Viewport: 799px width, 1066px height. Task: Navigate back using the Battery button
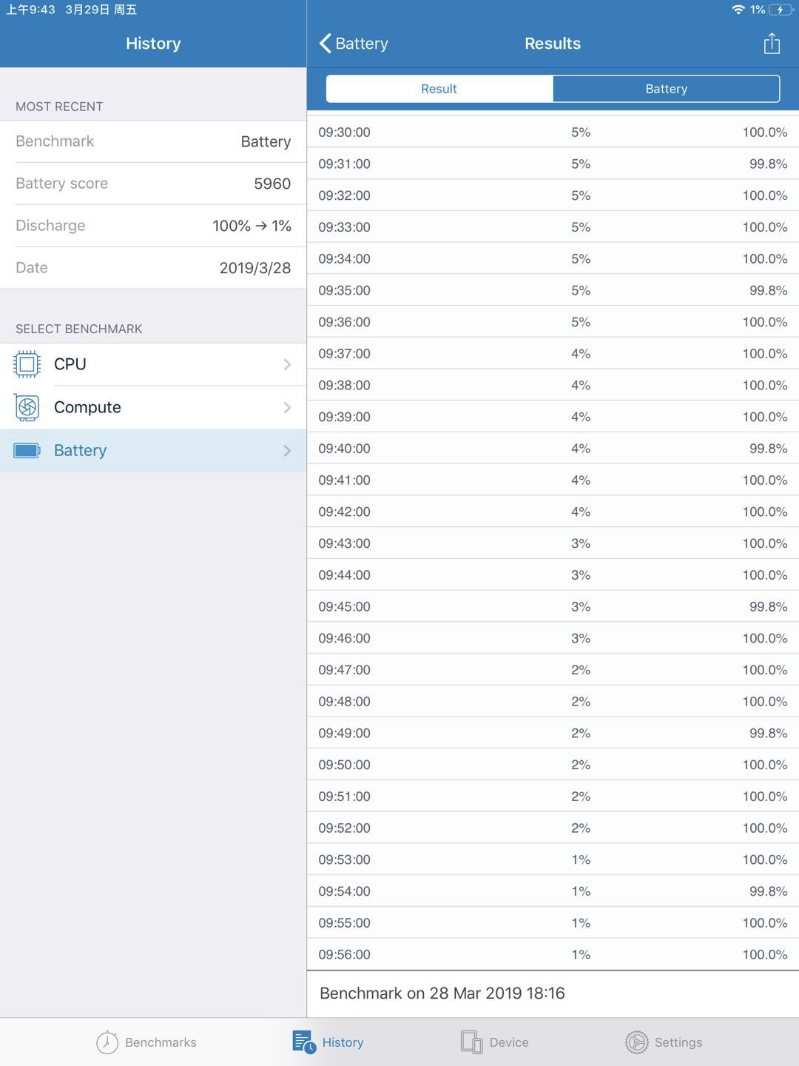(354, 43)
